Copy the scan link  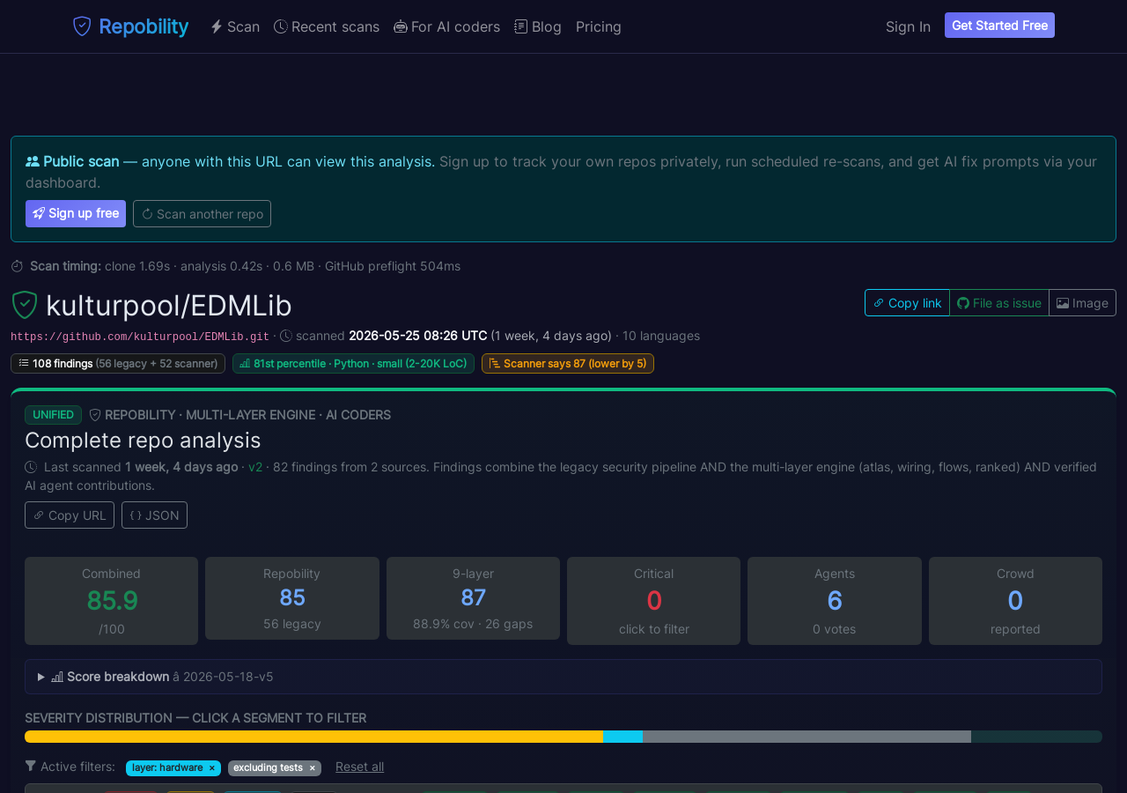click(x=907, y=302)
